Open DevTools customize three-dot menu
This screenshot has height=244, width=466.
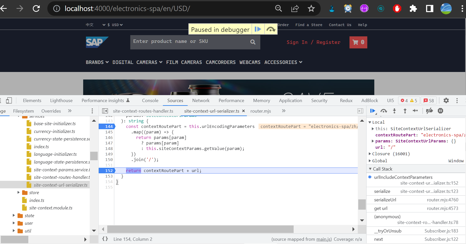tap(457, 101)
